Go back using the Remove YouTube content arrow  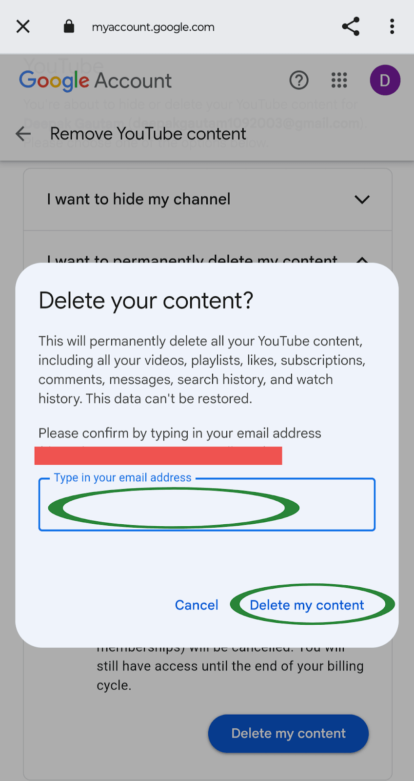tap(23, 134)
